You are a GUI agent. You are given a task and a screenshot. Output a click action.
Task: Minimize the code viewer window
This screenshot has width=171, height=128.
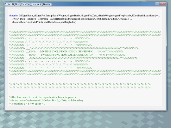click(x=157, y=4)
